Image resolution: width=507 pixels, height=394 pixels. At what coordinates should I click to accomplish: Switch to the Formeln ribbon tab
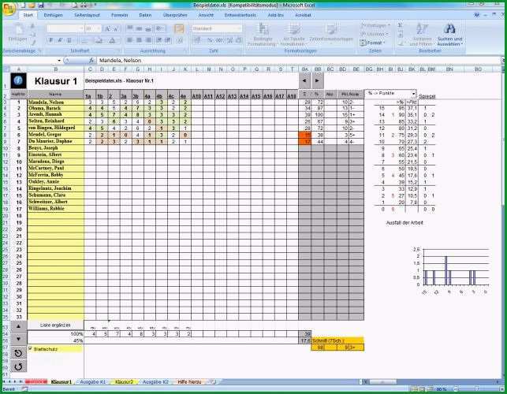[x=120, y=15]
